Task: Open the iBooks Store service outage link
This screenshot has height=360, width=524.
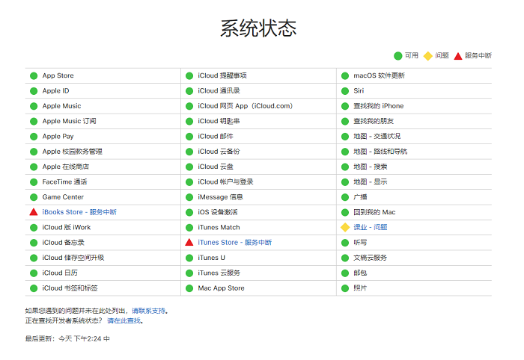Action: point(79,212)
